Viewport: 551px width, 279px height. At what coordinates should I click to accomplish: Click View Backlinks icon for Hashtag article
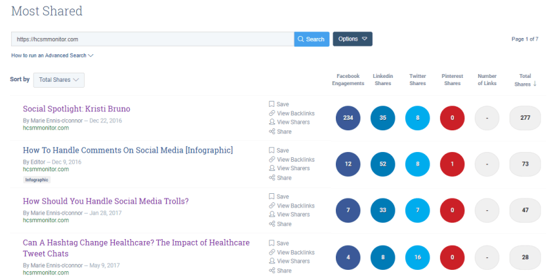(x=272, y=252)
